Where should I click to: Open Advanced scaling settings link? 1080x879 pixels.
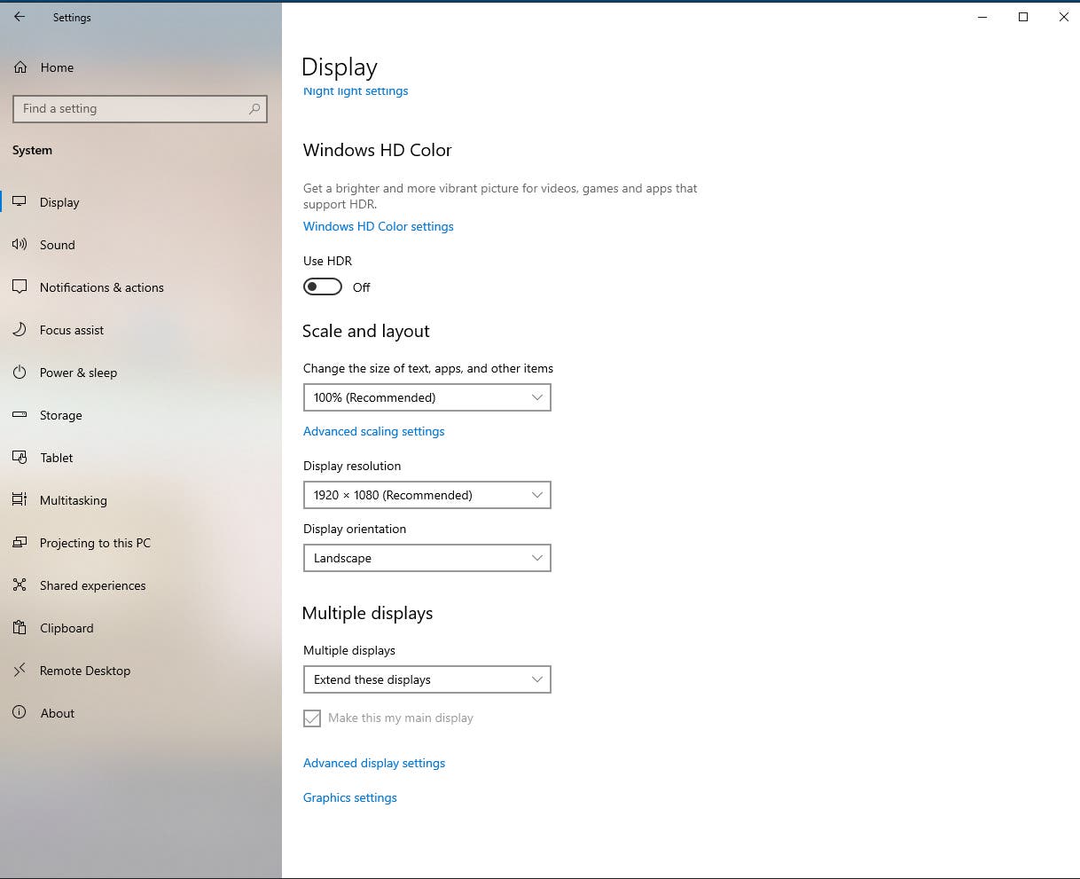click(374, 431)
